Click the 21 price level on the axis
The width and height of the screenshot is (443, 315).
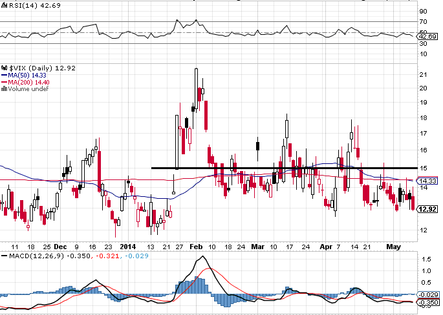coord(423,75)
